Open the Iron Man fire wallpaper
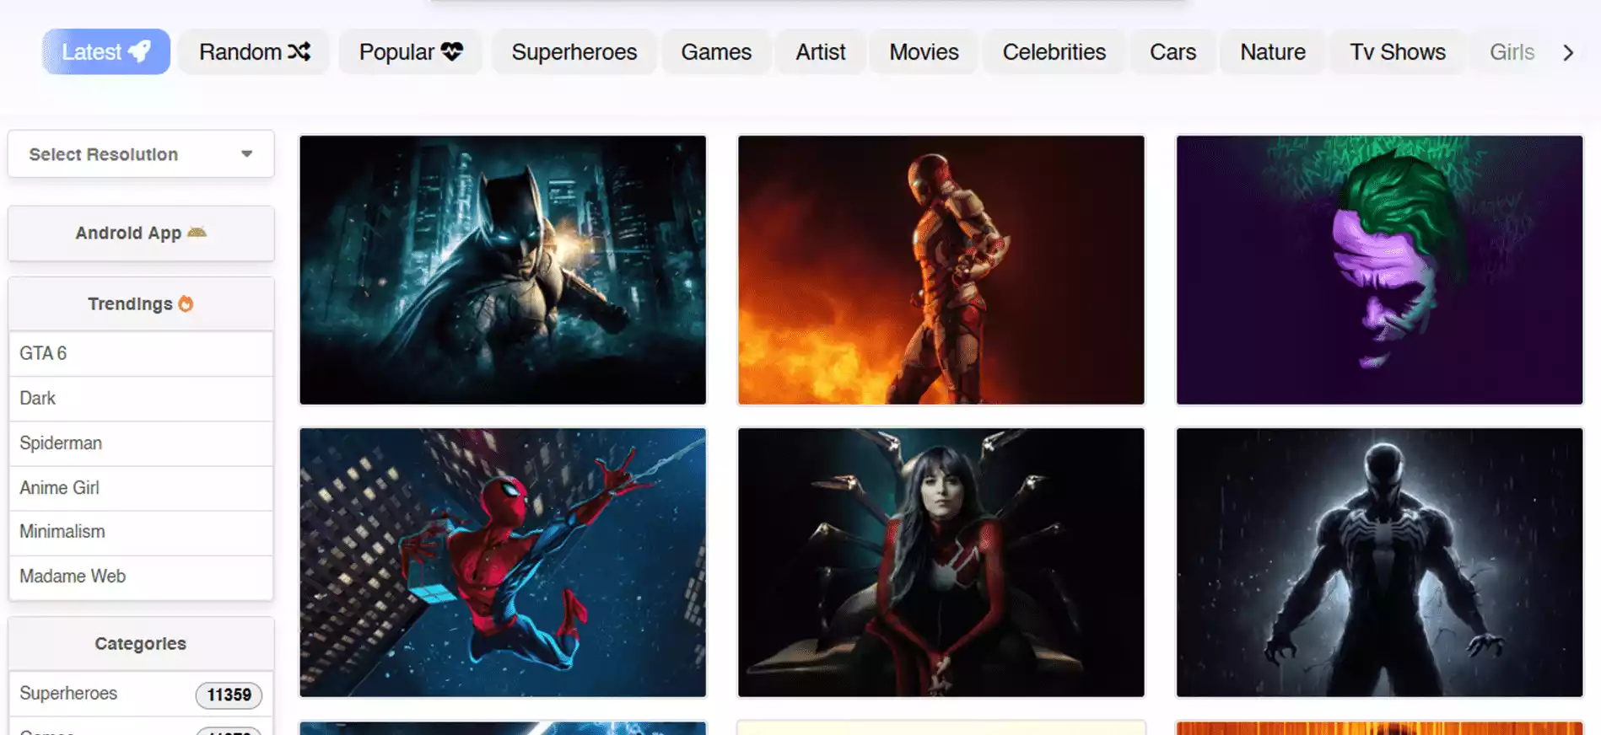Viewport: 1601px width, 735px height. [x=941, y=270]
